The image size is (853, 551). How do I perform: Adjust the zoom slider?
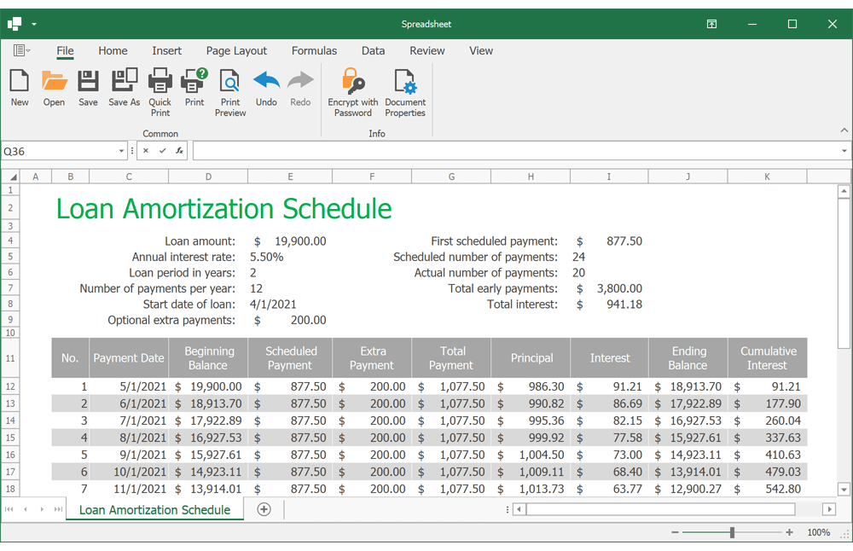(731, 531)
